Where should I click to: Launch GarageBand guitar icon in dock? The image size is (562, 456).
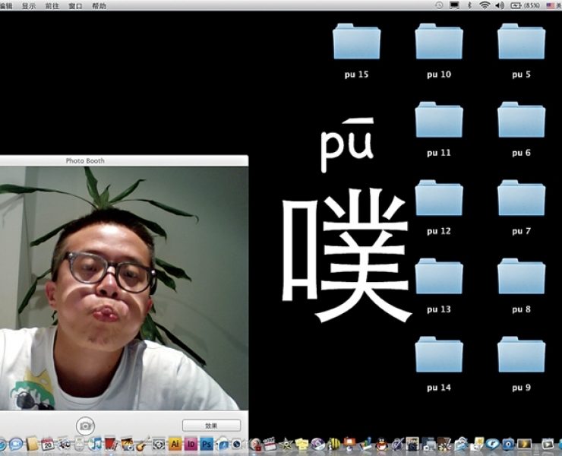(x=141, y=444)
